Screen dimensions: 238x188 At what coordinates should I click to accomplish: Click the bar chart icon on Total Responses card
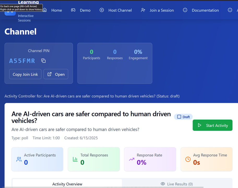[x=75, y=159]
